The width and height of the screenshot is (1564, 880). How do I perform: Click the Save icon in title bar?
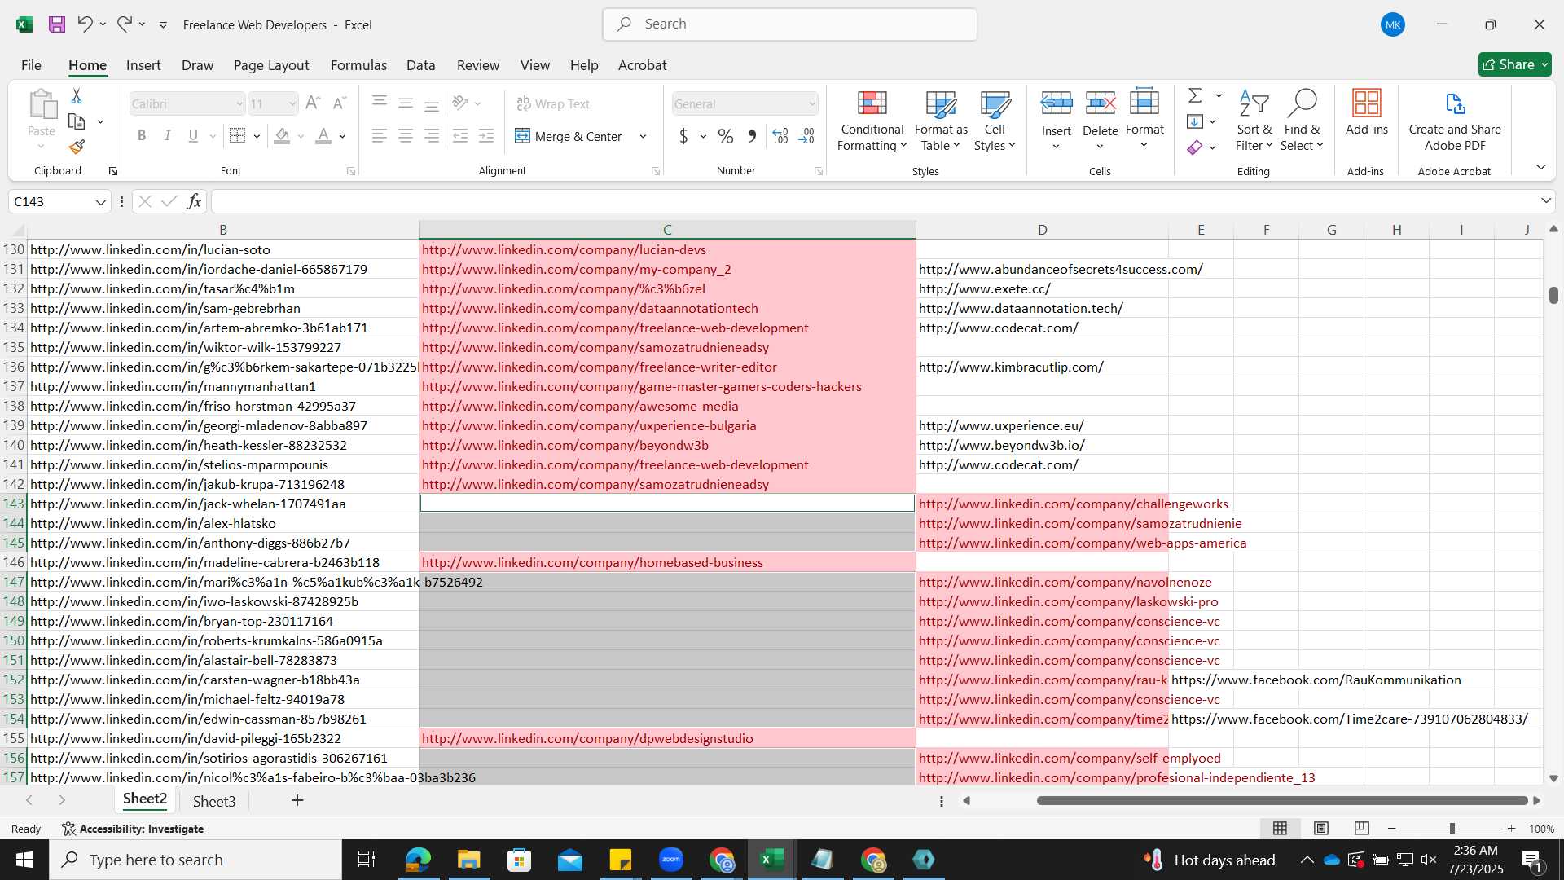click(x=57, y=24)
